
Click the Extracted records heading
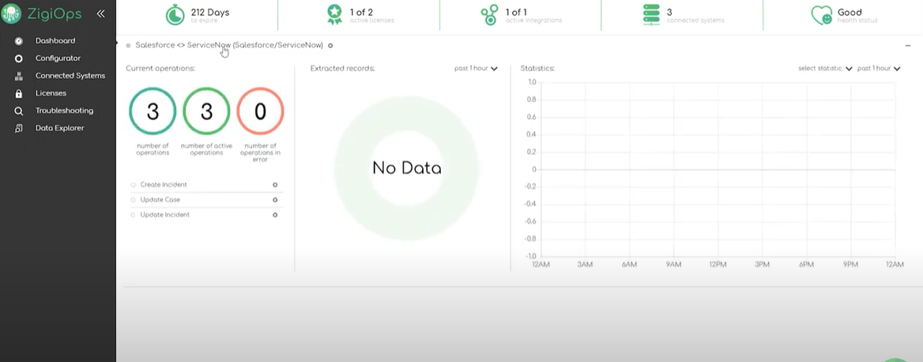click(x=343, y=68)
